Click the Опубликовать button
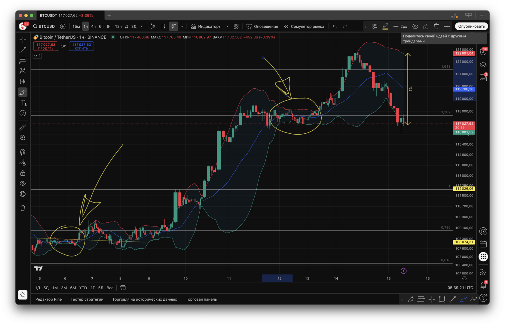505x325 pixels. click(x=471, y=26)
